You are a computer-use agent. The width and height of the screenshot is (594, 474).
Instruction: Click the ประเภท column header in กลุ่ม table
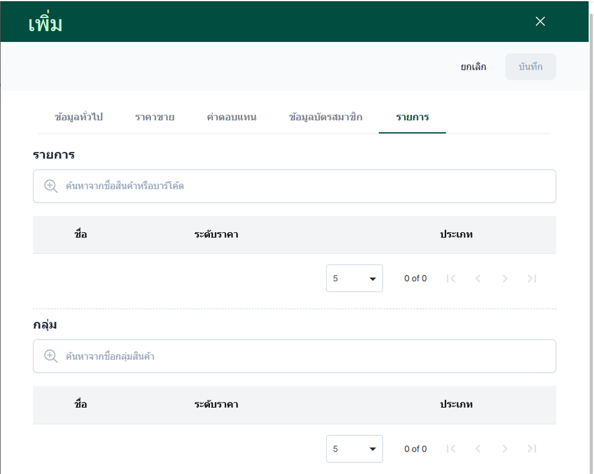[456, 404]
